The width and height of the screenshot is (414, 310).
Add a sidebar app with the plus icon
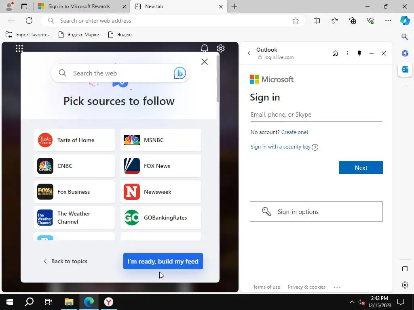click(405, 87)
